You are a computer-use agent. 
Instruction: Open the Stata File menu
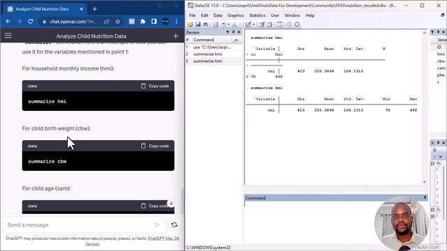(192, 15)
